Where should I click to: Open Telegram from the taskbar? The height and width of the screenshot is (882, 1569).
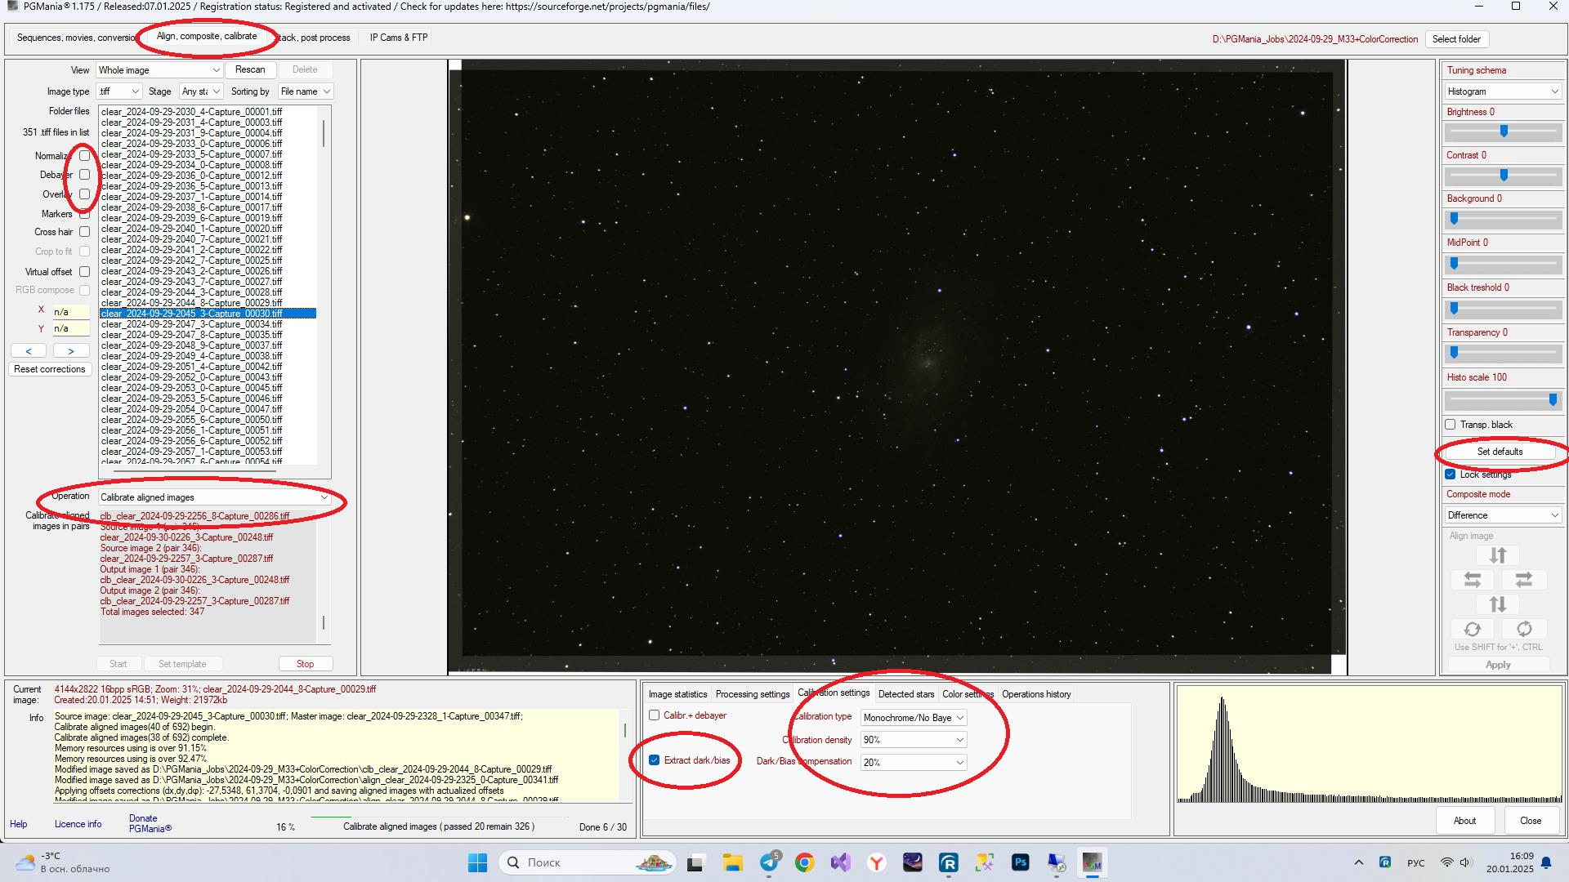(x=769, y=862)
